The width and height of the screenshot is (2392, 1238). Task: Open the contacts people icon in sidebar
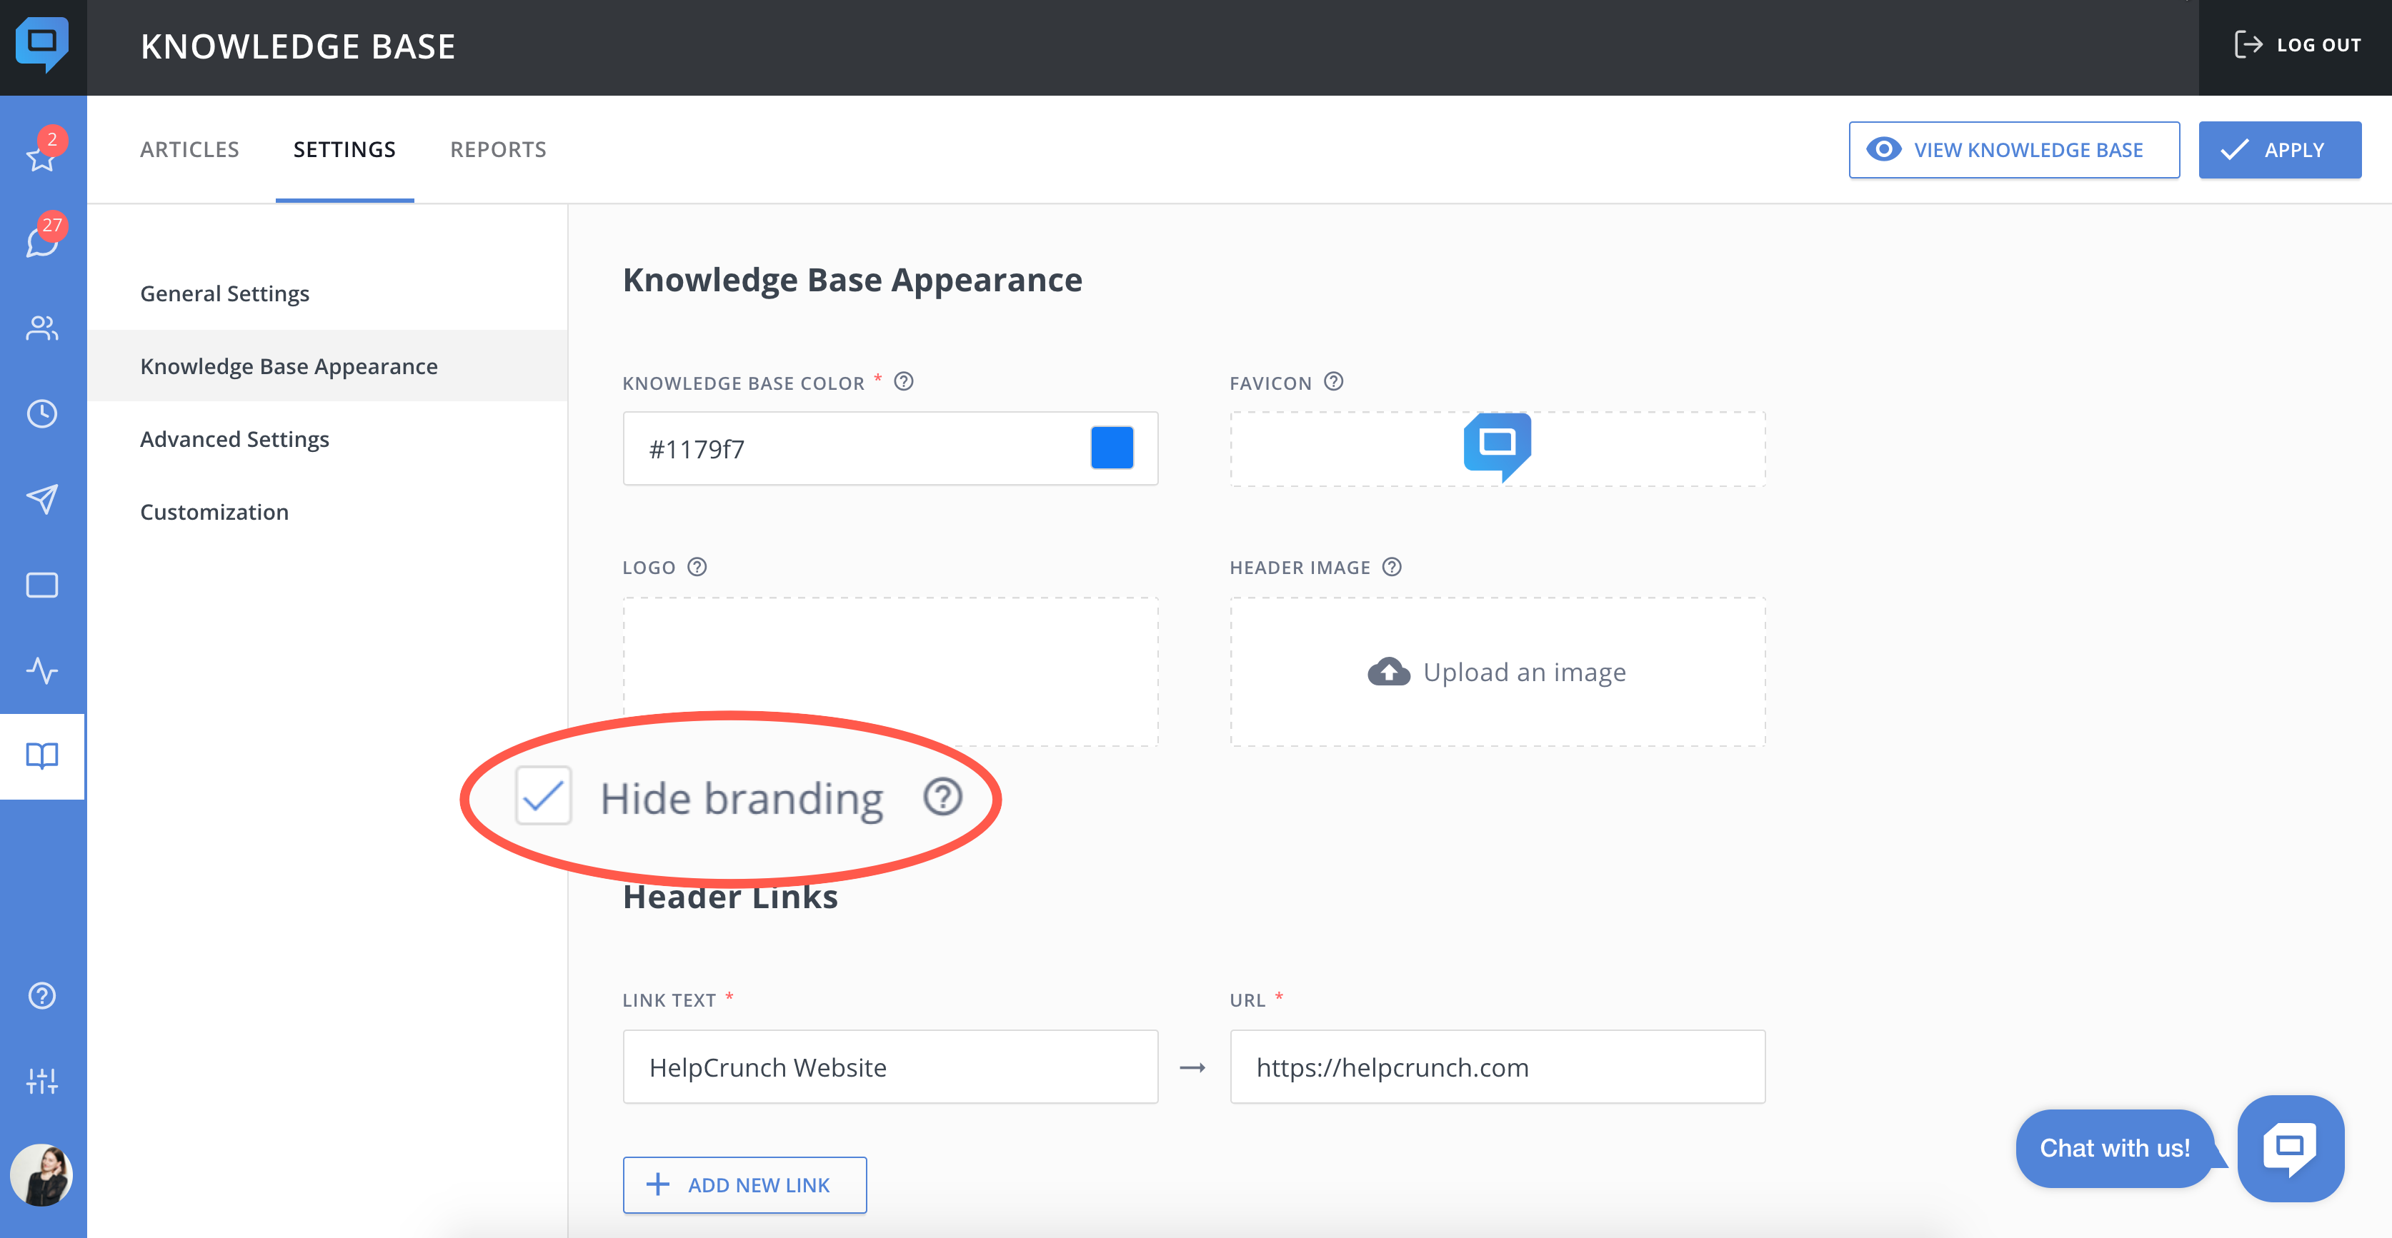41,328
